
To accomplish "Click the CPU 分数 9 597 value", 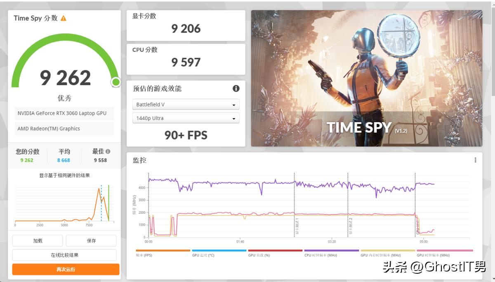I will 186,62.
